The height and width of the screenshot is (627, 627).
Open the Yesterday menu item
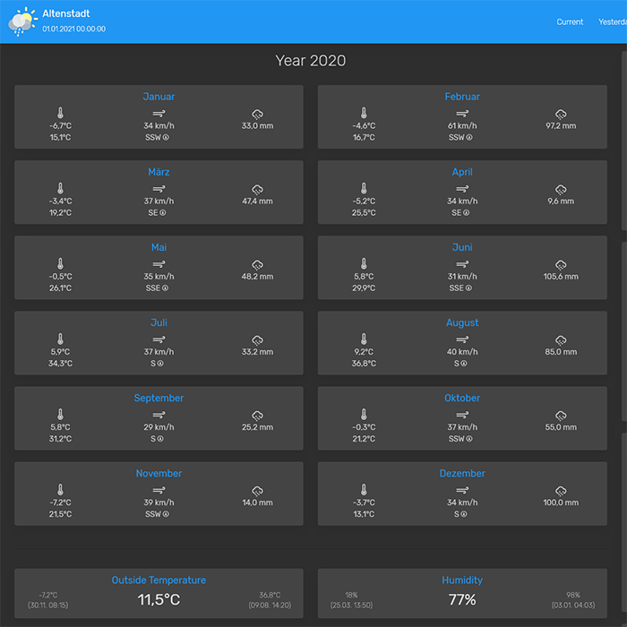(x=612, y=22)
